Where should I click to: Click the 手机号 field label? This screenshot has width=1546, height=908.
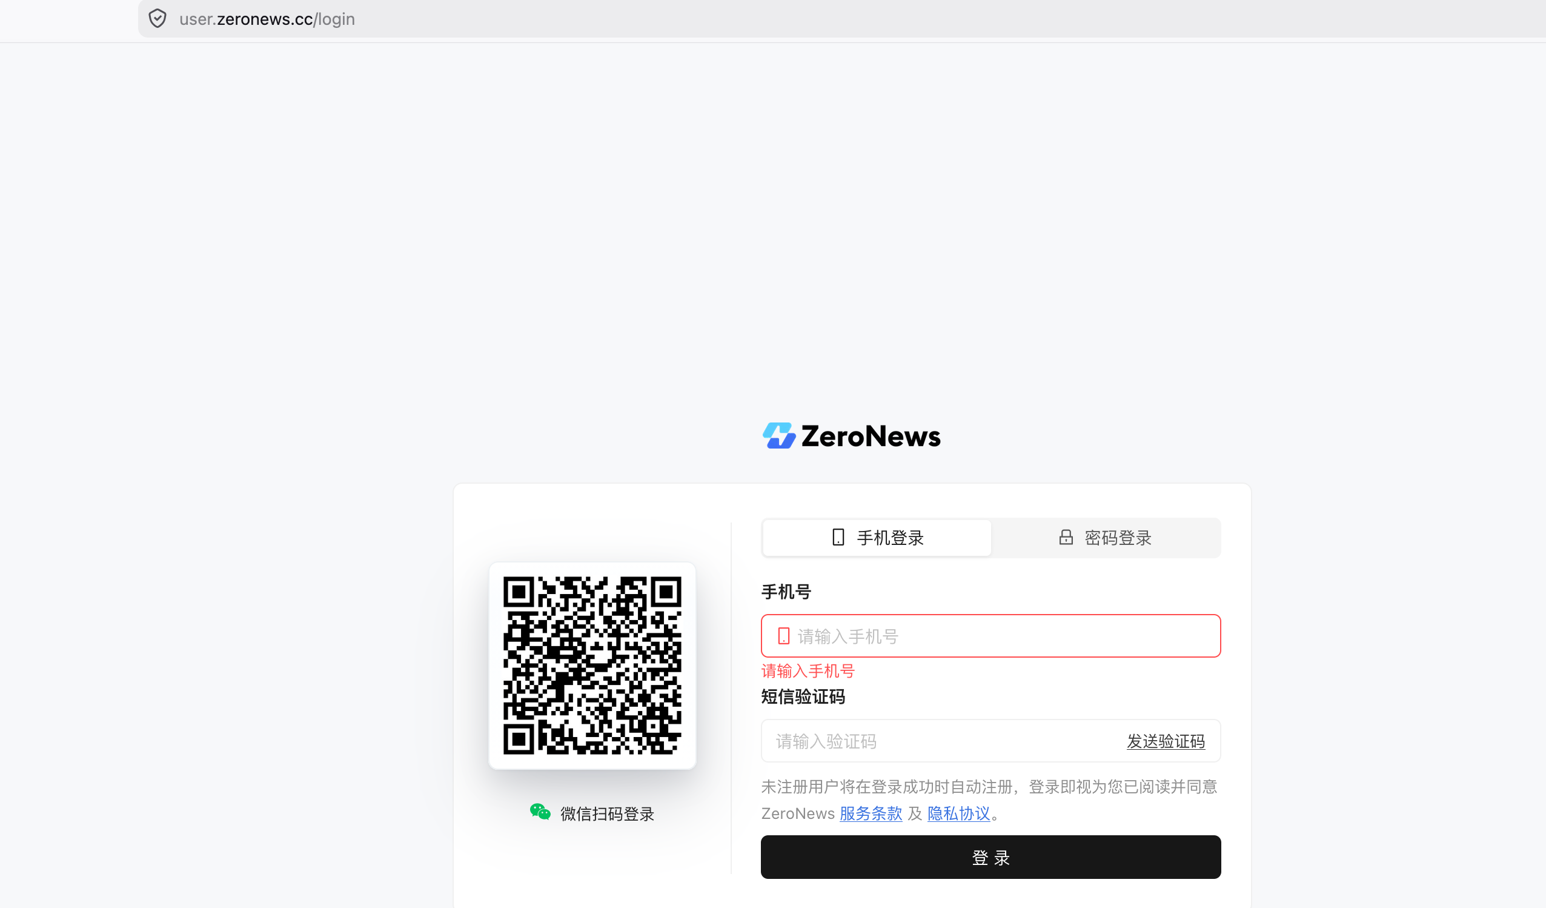(786, 592)
